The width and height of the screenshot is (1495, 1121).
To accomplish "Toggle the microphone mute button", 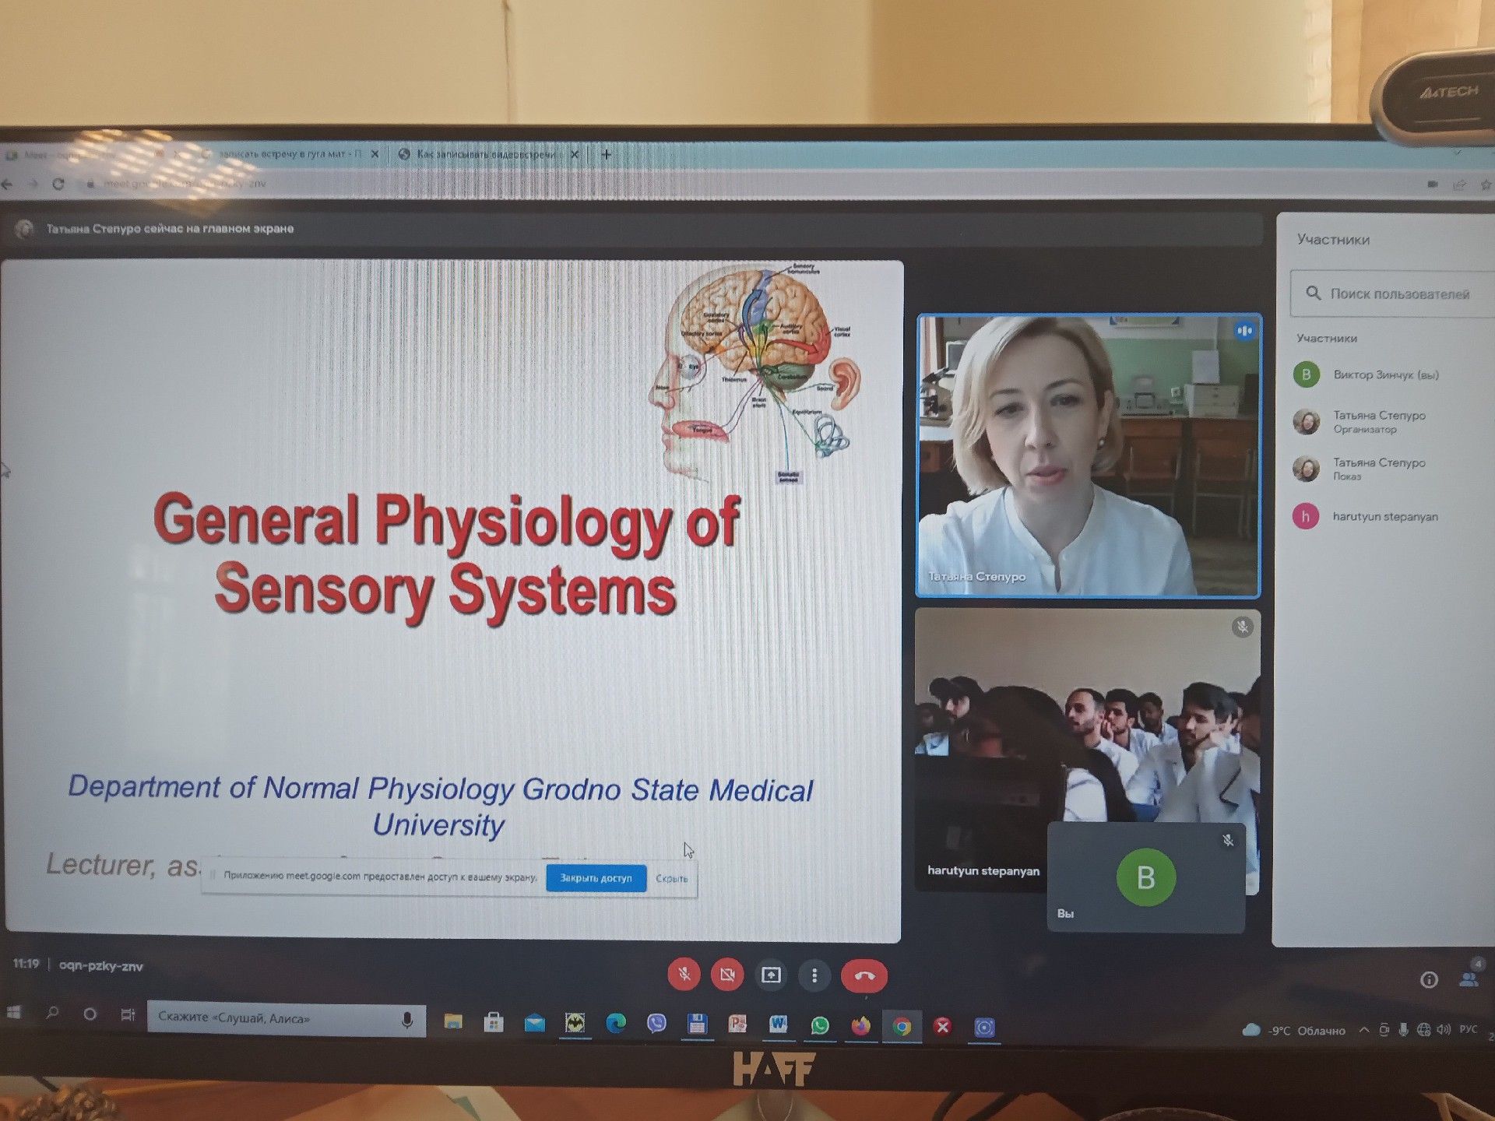I will click(x=684, y=974).
